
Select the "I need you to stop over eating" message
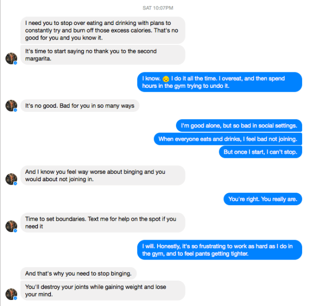pyautogui.click(x=103, y=30)
